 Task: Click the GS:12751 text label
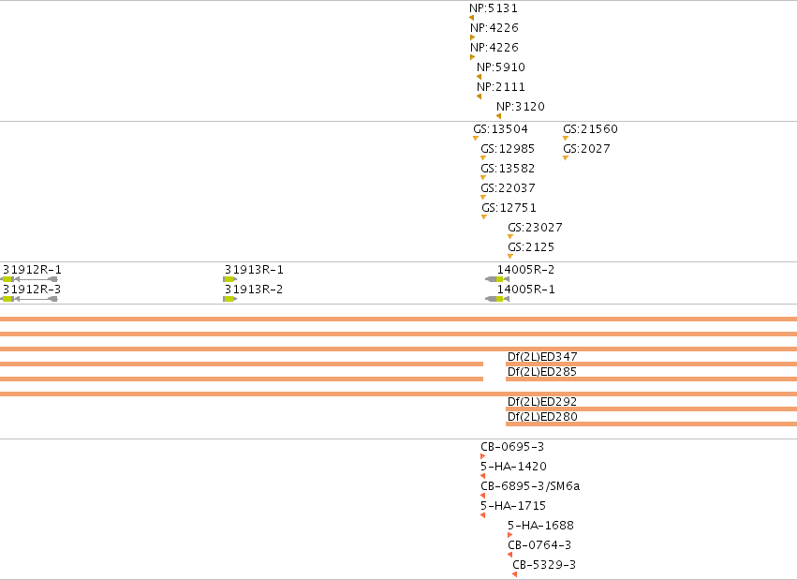(509, 208)
